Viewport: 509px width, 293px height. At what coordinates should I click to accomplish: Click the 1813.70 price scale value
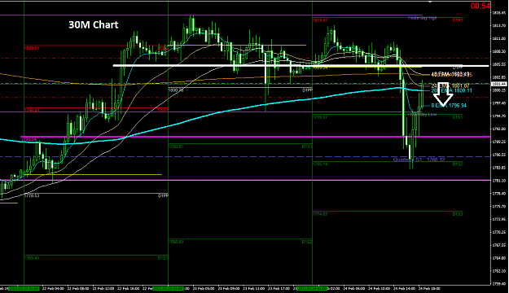(499, 25)
